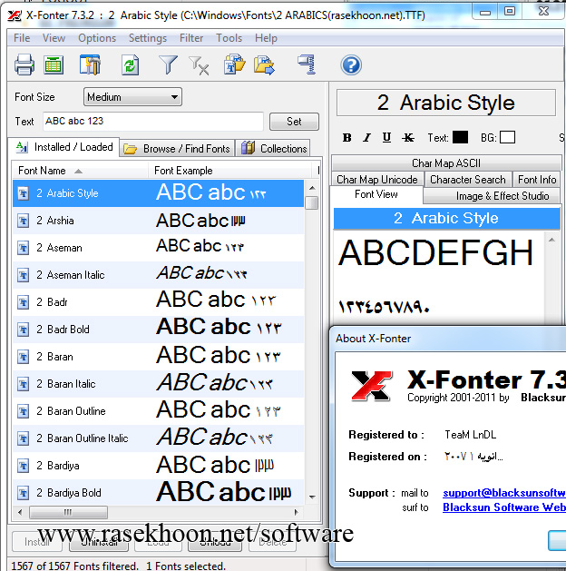The image size is (566, 571).
Task: Toggle strikethrough formatting in the preview
Action: click(408, 138)
